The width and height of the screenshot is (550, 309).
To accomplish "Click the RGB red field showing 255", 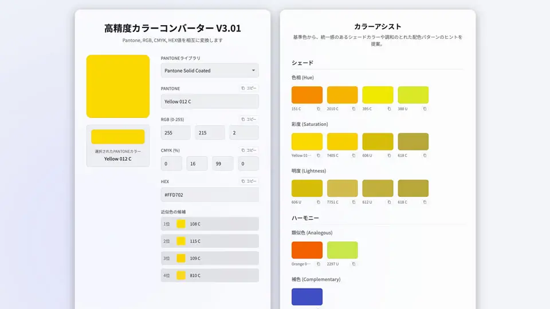I will [176, 133].
